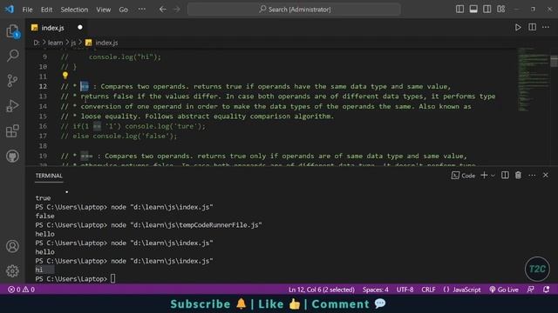Screen dimensions: 558x313
Task: Open the GitHub view in activity bar
Action: (12, 156)
